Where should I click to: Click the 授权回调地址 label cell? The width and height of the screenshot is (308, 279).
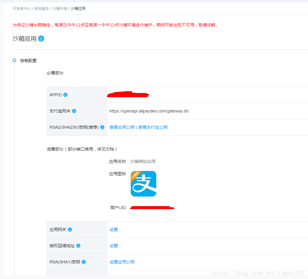pos(77,246)
